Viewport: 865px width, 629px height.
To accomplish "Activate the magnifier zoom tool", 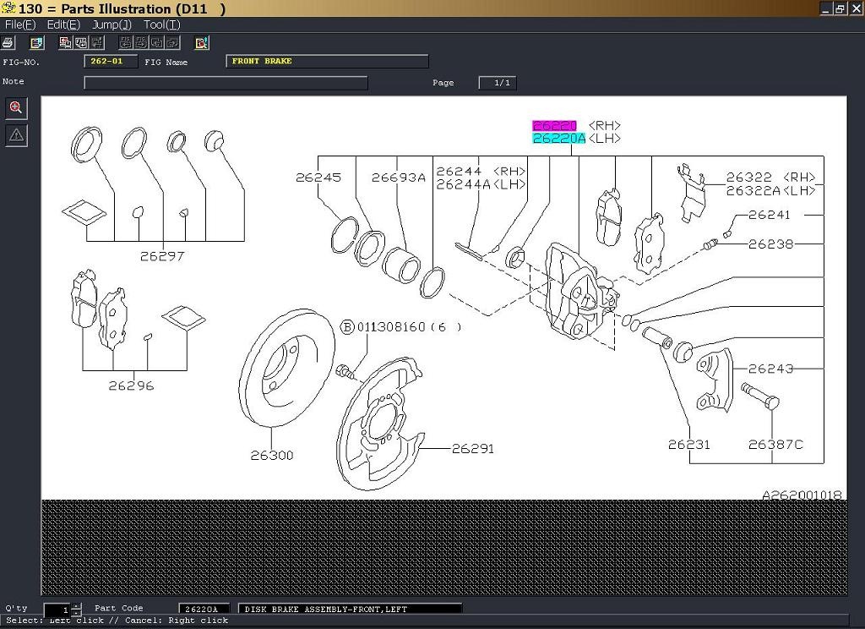I will 16,107.
